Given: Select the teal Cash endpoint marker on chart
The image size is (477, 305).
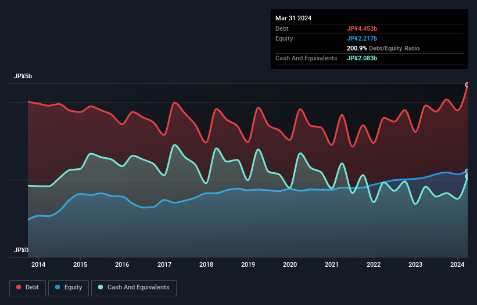Looking at the screenshot, I should click(467, 176).
